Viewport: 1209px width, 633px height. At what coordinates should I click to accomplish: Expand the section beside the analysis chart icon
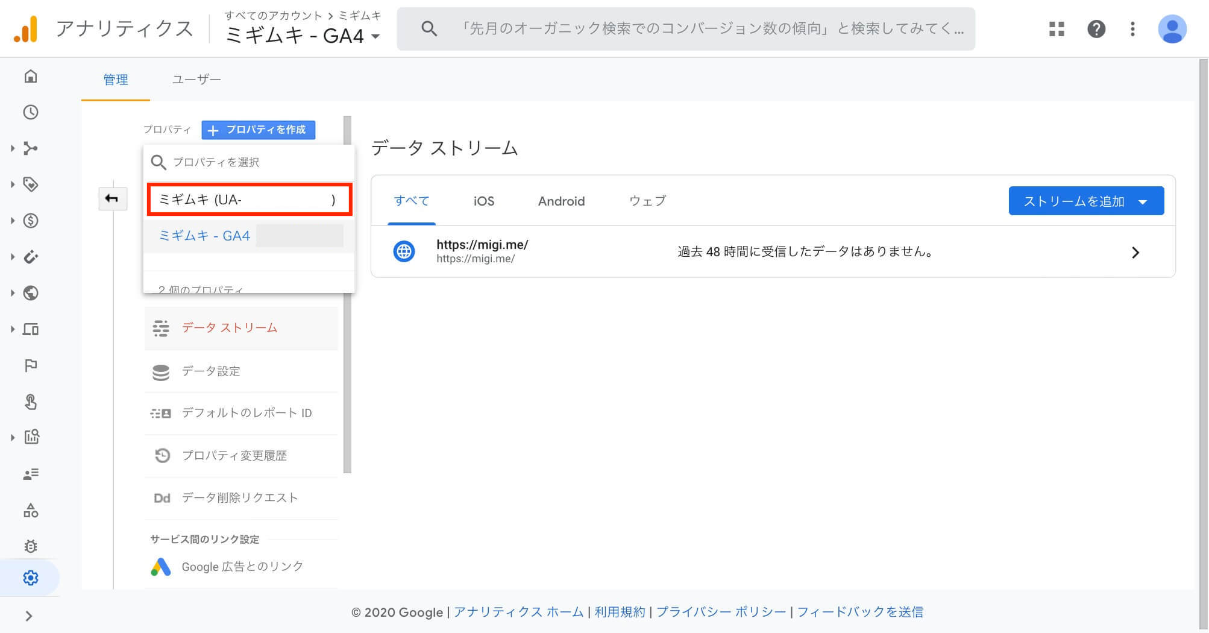(12, 438)
